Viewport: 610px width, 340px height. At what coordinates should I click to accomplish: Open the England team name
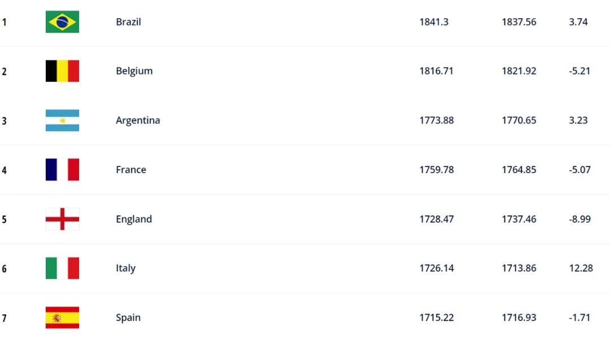(134, 219)
